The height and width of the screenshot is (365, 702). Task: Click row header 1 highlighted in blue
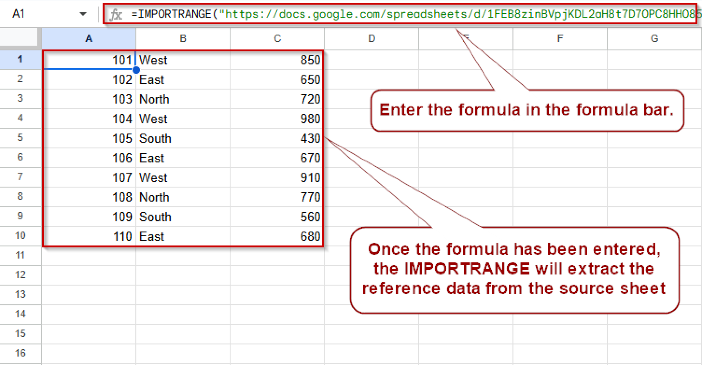pos(20,60)
